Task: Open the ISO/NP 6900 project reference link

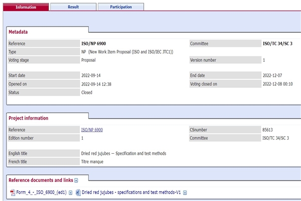Action: pyautogui.click(x=92, y=130)
